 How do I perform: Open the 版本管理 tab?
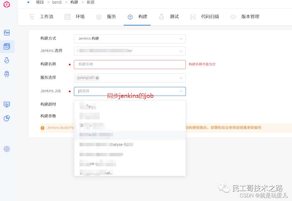[x=245, y=17]
